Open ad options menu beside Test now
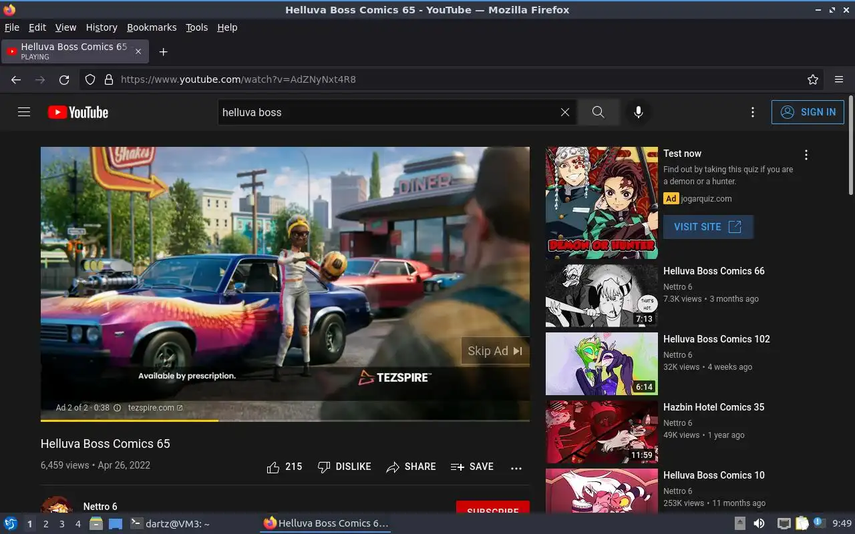 point(806,155)
